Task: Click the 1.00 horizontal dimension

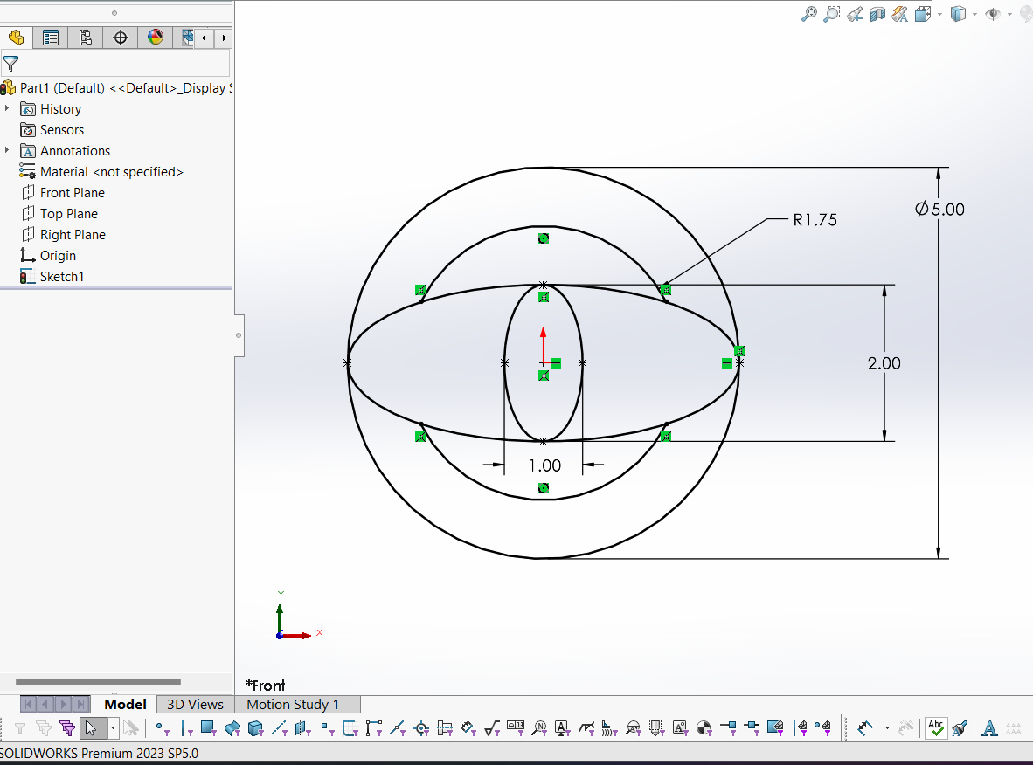Action: coord(544,465)
